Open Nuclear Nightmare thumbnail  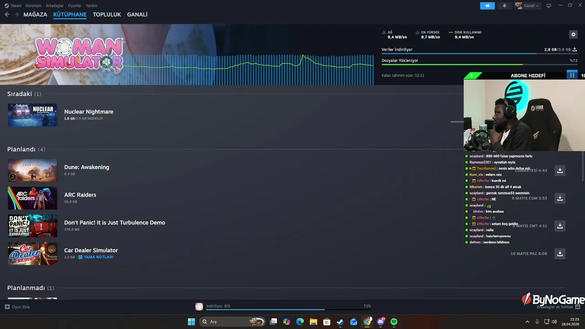pos(32,115)
